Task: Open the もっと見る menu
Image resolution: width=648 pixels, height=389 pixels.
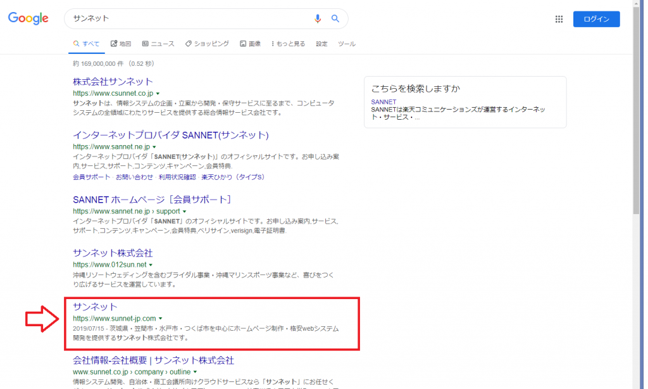Action: [x=289, y=44]
